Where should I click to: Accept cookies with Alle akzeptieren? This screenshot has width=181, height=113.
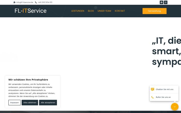coord(48,102)
